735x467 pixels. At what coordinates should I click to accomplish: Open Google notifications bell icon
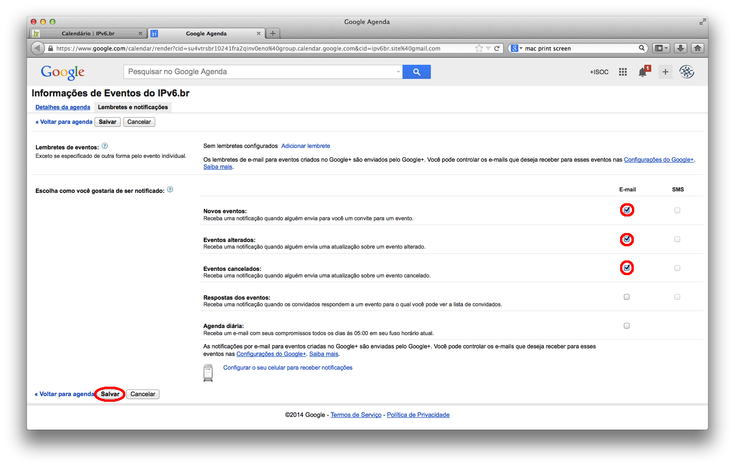point(643,72)
